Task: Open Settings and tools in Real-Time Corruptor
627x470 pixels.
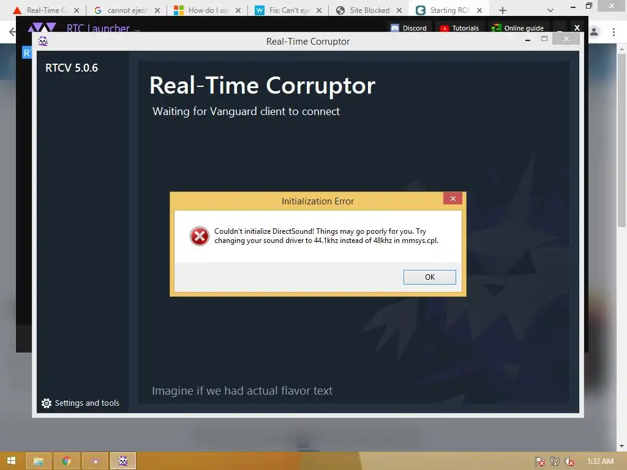Action: [80, 403]
